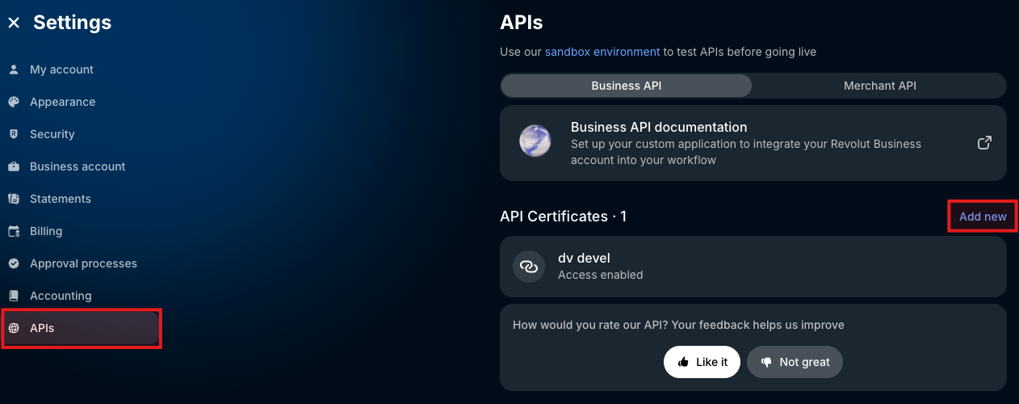
Task: Open the sandbox environment link
Action: coord(602,52)
